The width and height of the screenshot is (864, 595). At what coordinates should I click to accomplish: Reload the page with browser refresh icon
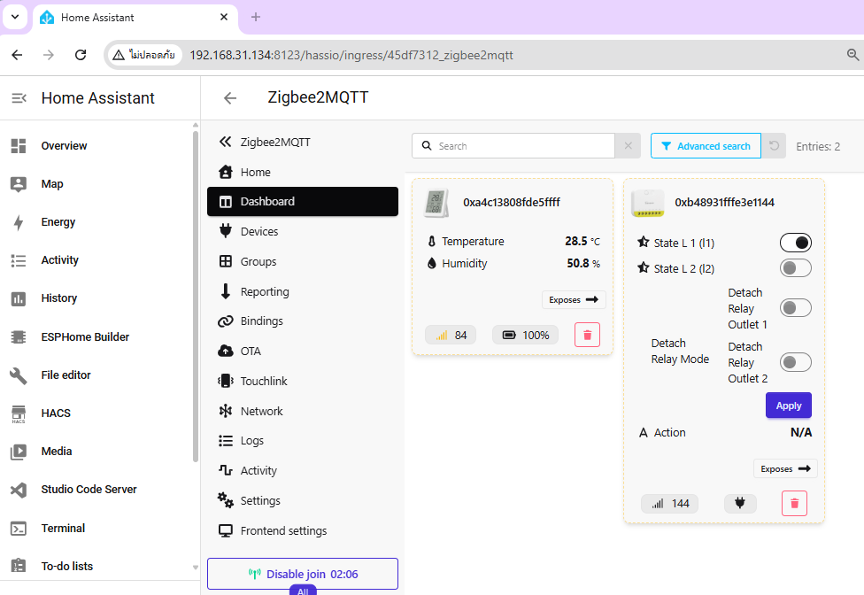click(x=81, y=55)
